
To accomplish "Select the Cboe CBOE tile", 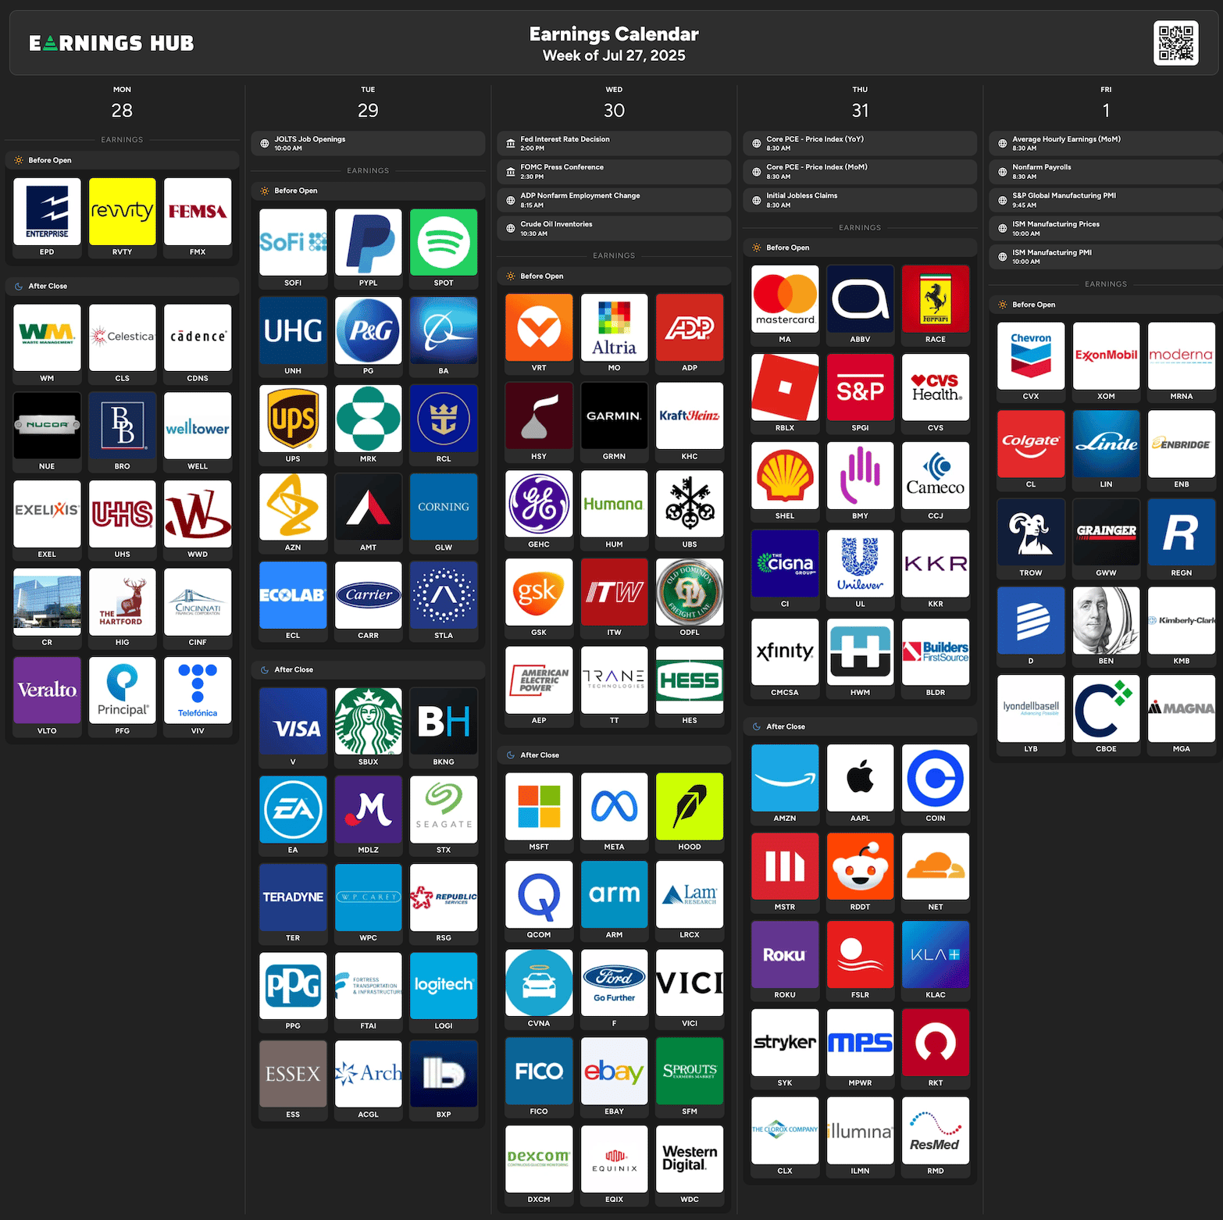I will click(1106, 715).
